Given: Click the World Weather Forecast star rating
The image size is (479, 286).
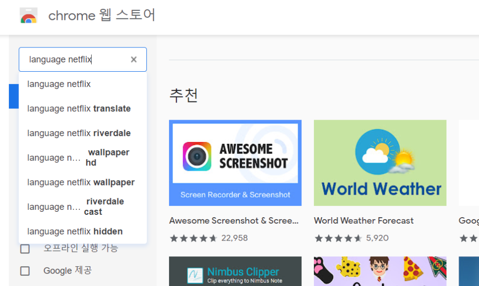Looking at the screenshot, I should click(x=339, y=238).
